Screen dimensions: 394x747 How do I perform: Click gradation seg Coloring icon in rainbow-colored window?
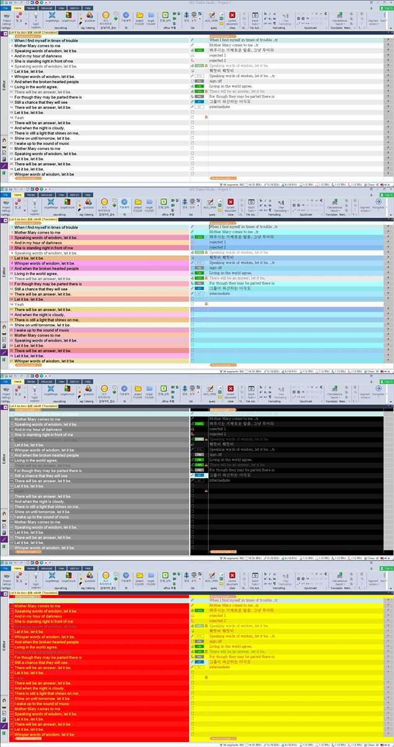[89, 203]
